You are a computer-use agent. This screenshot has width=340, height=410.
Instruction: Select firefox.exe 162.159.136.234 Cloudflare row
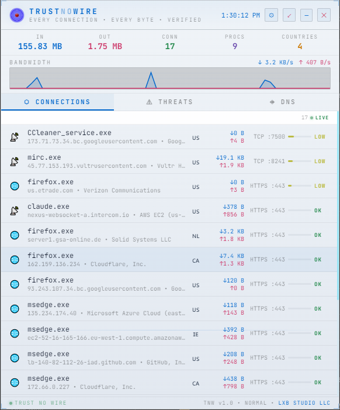point(169,260)
